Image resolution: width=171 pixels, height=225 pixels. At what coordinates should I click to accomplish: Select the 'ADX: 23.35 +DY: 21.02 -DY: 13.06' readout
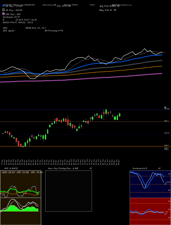click(22, 172)
